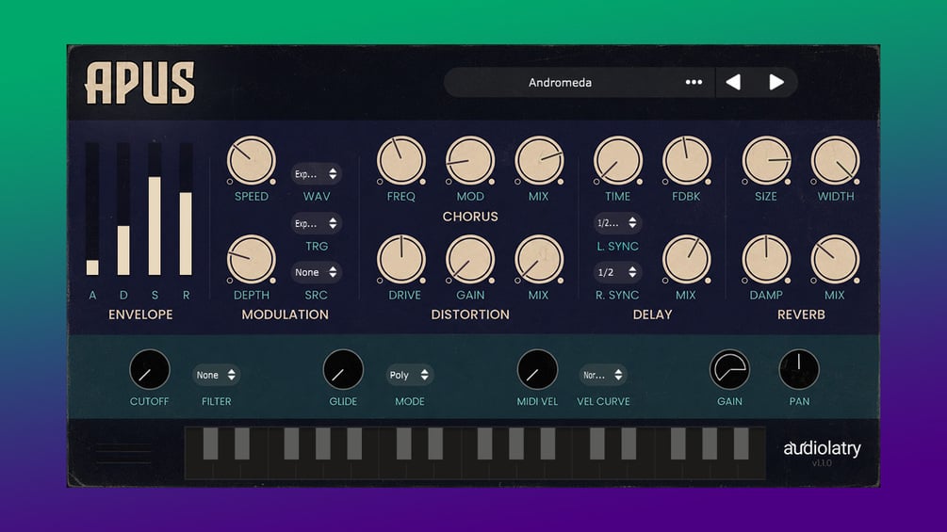
Task: Click the CUTOFF knob
Action: pos(149,369)
